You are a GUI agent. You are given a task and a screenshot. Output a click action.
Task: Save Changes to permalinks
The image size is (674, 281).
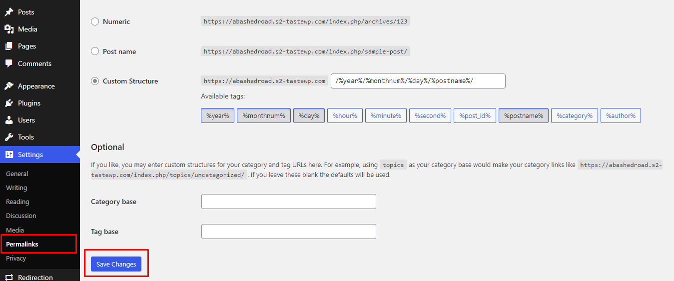116,264
